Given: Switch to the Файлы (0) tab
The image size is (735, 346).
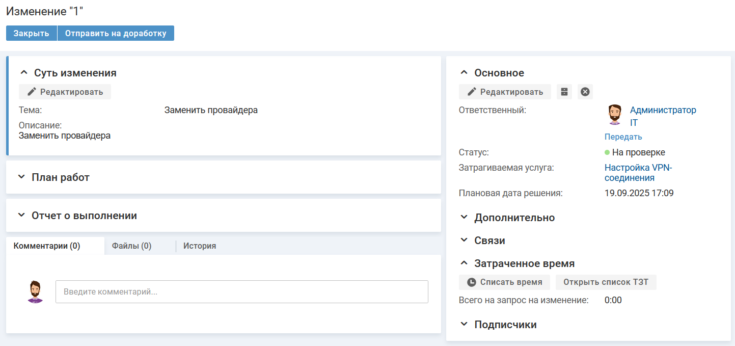Looking at the screenshot, I should 131,246.
